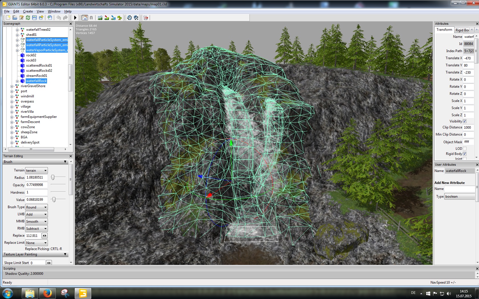Enable the LOD checkbox
Viewport: 479px width, 299px height.
(x=465, y=148)
